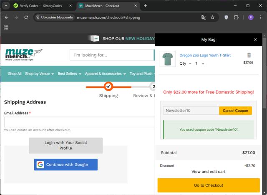
Task: Go back using the browser back arrow
Action: [7, 18]
